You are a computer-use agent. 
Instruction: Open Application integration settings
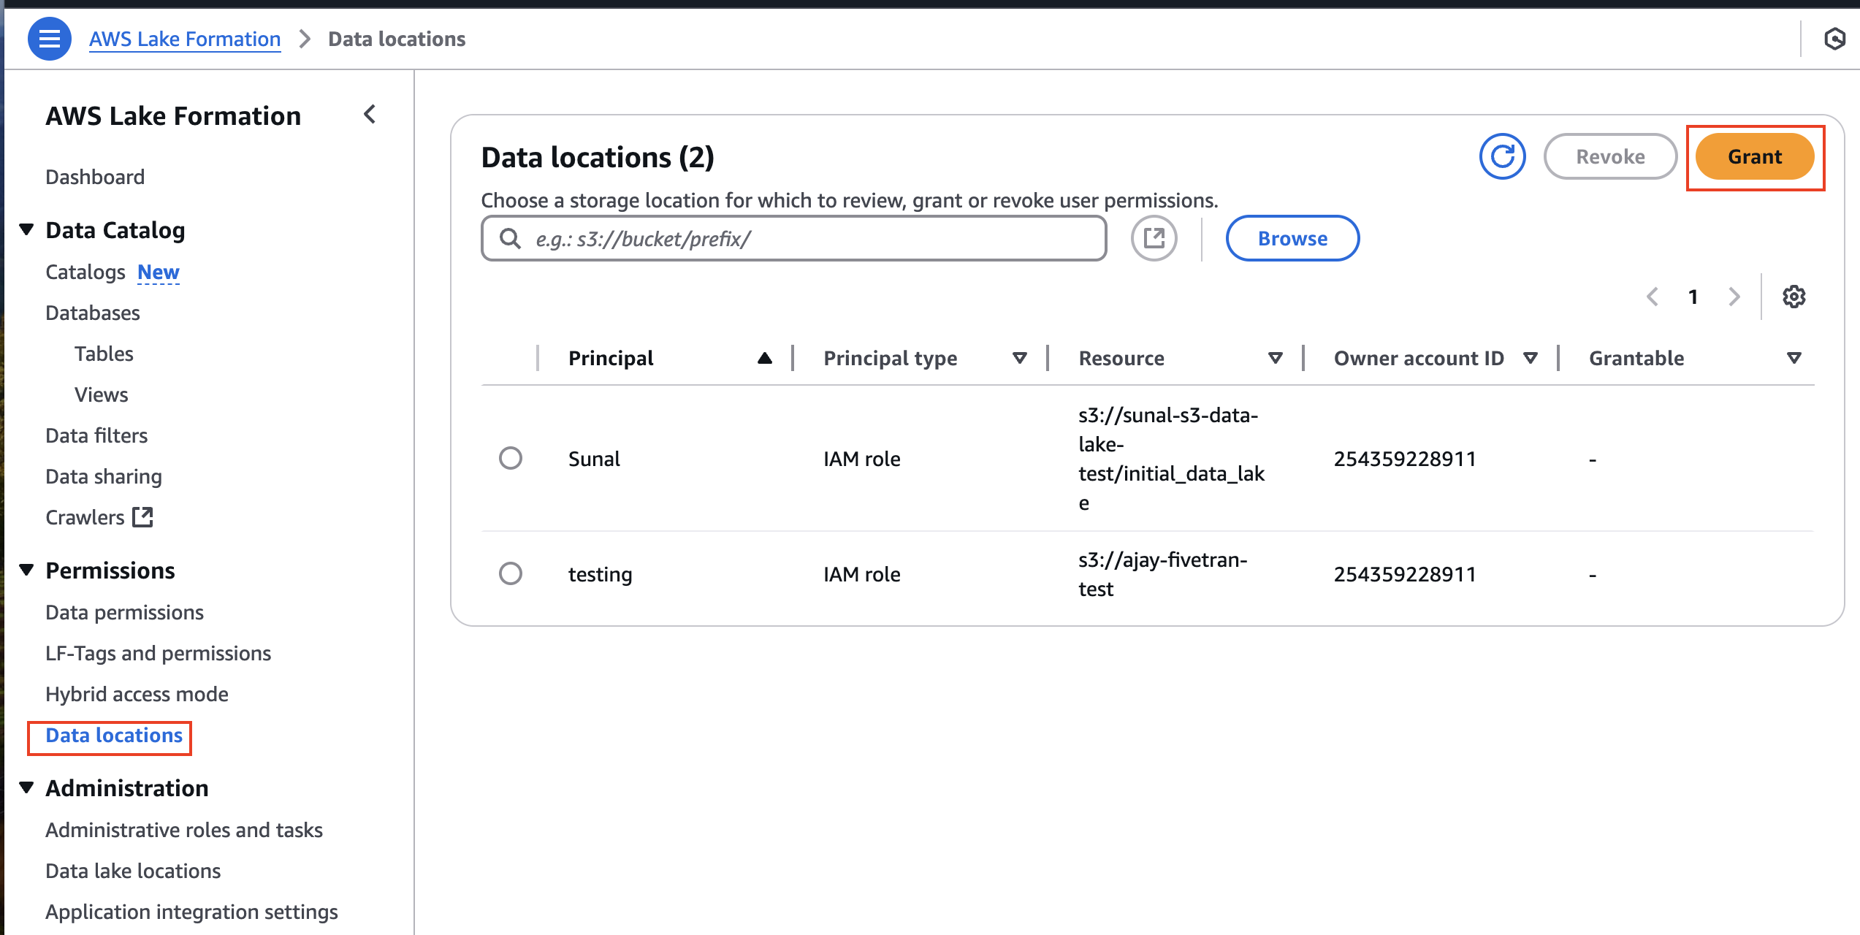[191, 912]
